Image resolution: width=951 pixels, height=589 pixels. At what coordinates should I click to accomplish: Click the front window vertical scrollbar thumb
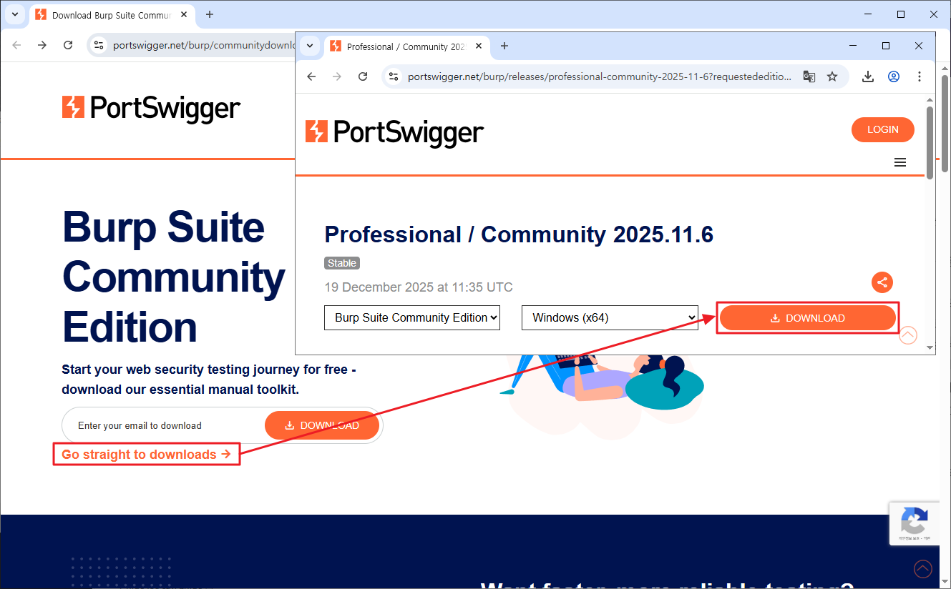(930, 142)
